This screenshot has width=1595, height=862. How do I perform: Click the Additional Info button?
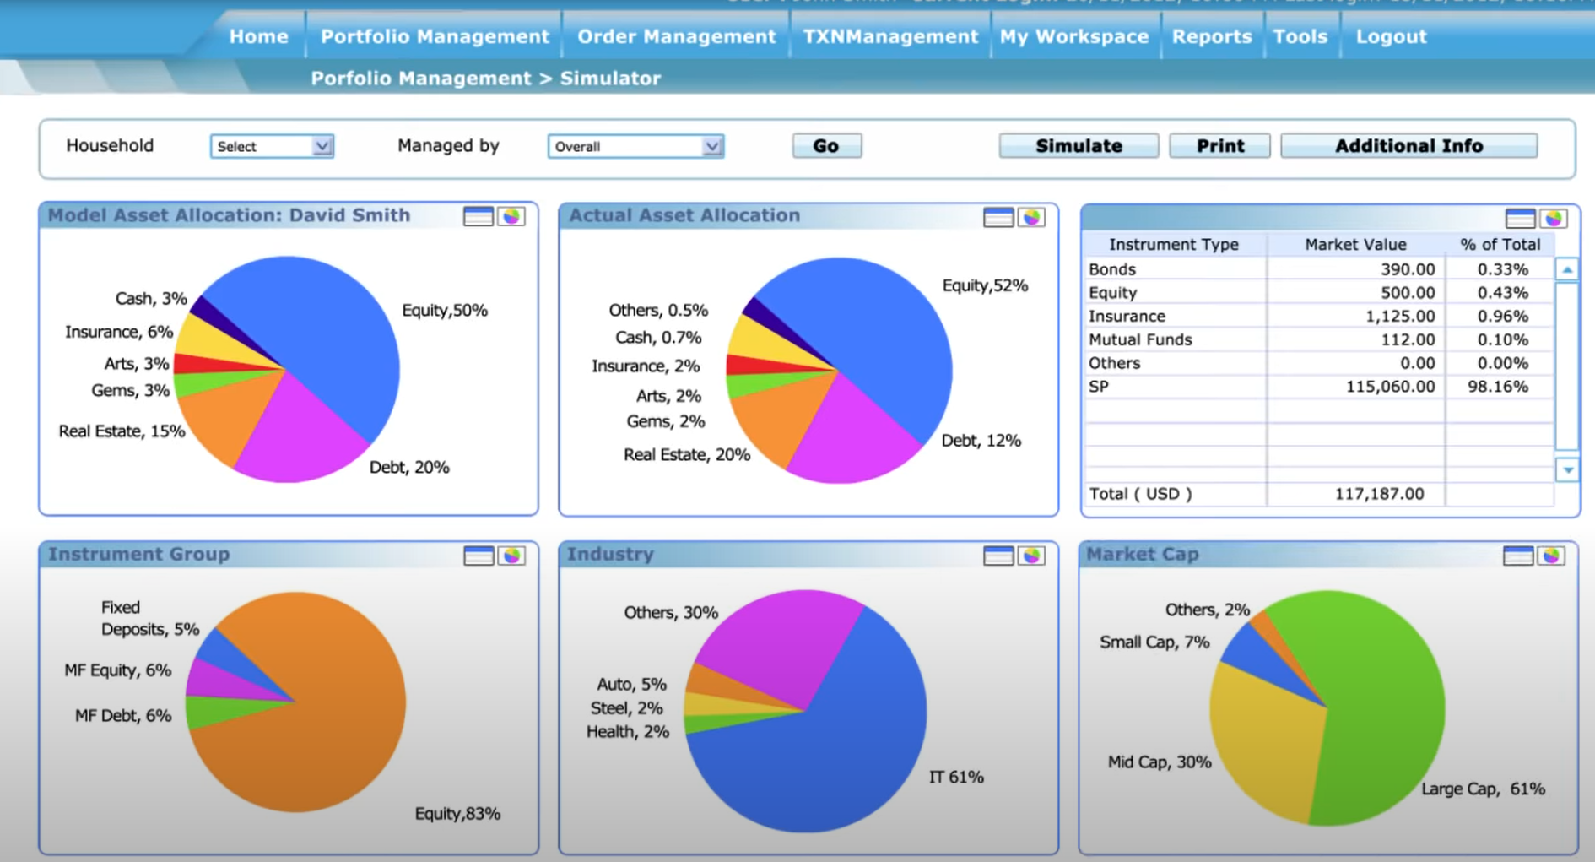click(1408, 145)
